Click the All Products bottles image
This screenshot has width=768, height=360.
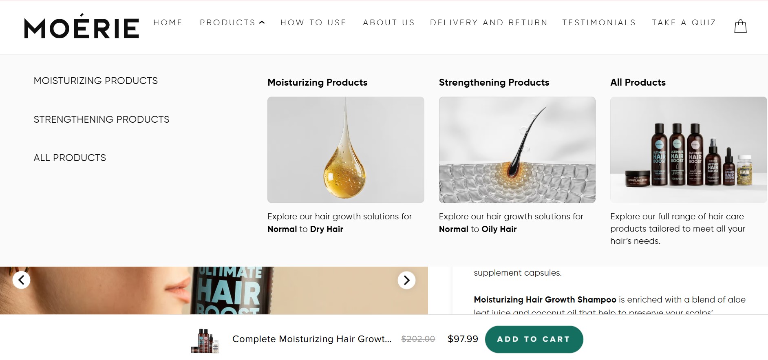coord(688,150)
